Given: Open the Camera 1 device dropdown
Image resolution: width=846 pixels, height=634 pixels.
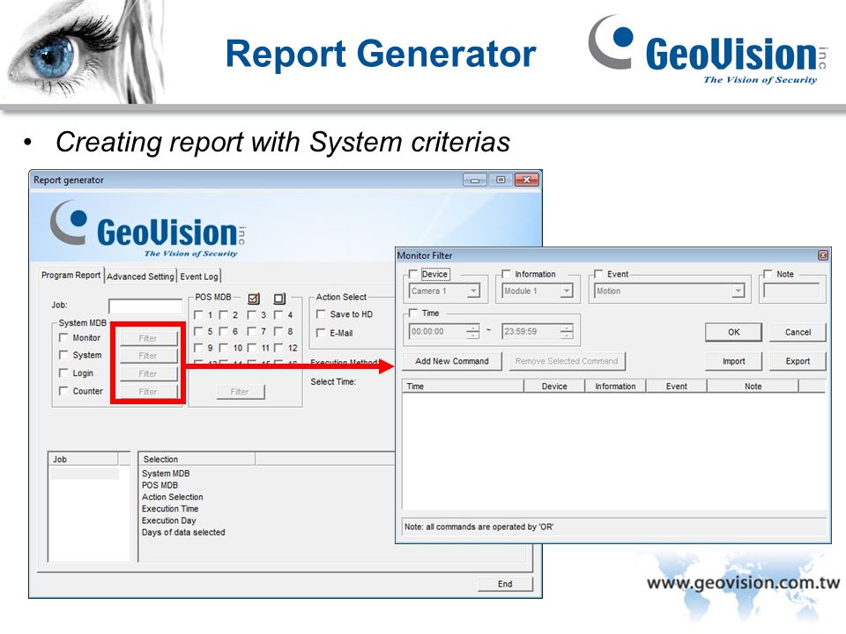Looking at the screenshot, I should coord(473,291).
